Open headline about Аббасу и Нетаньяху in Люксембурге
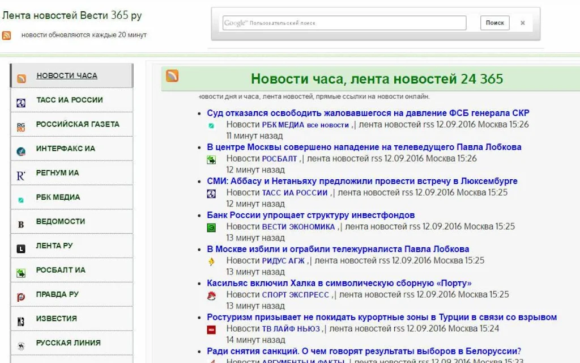Screen dimensions: 580x363 (362, 181)
